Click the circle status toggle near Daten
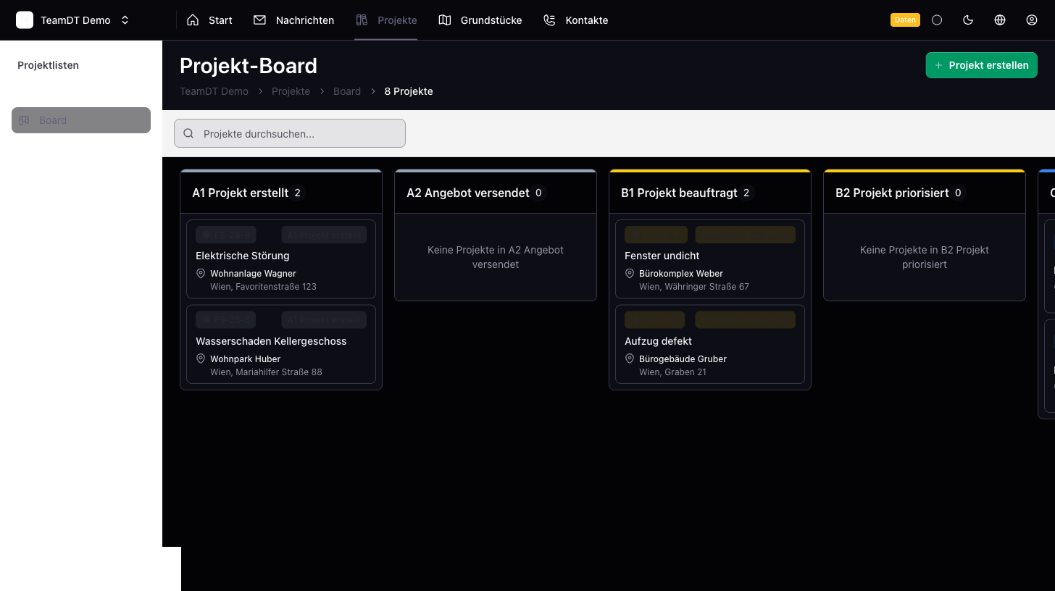The width and height of the screenshot is (1055, 591). [x=937, y=20]
